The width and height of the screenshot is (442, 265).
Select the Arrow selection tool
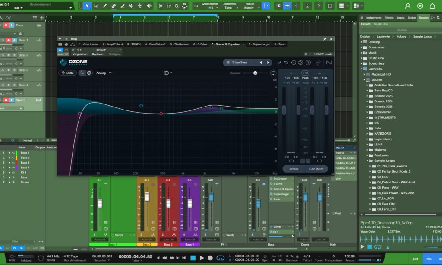[x=87, y=6]
